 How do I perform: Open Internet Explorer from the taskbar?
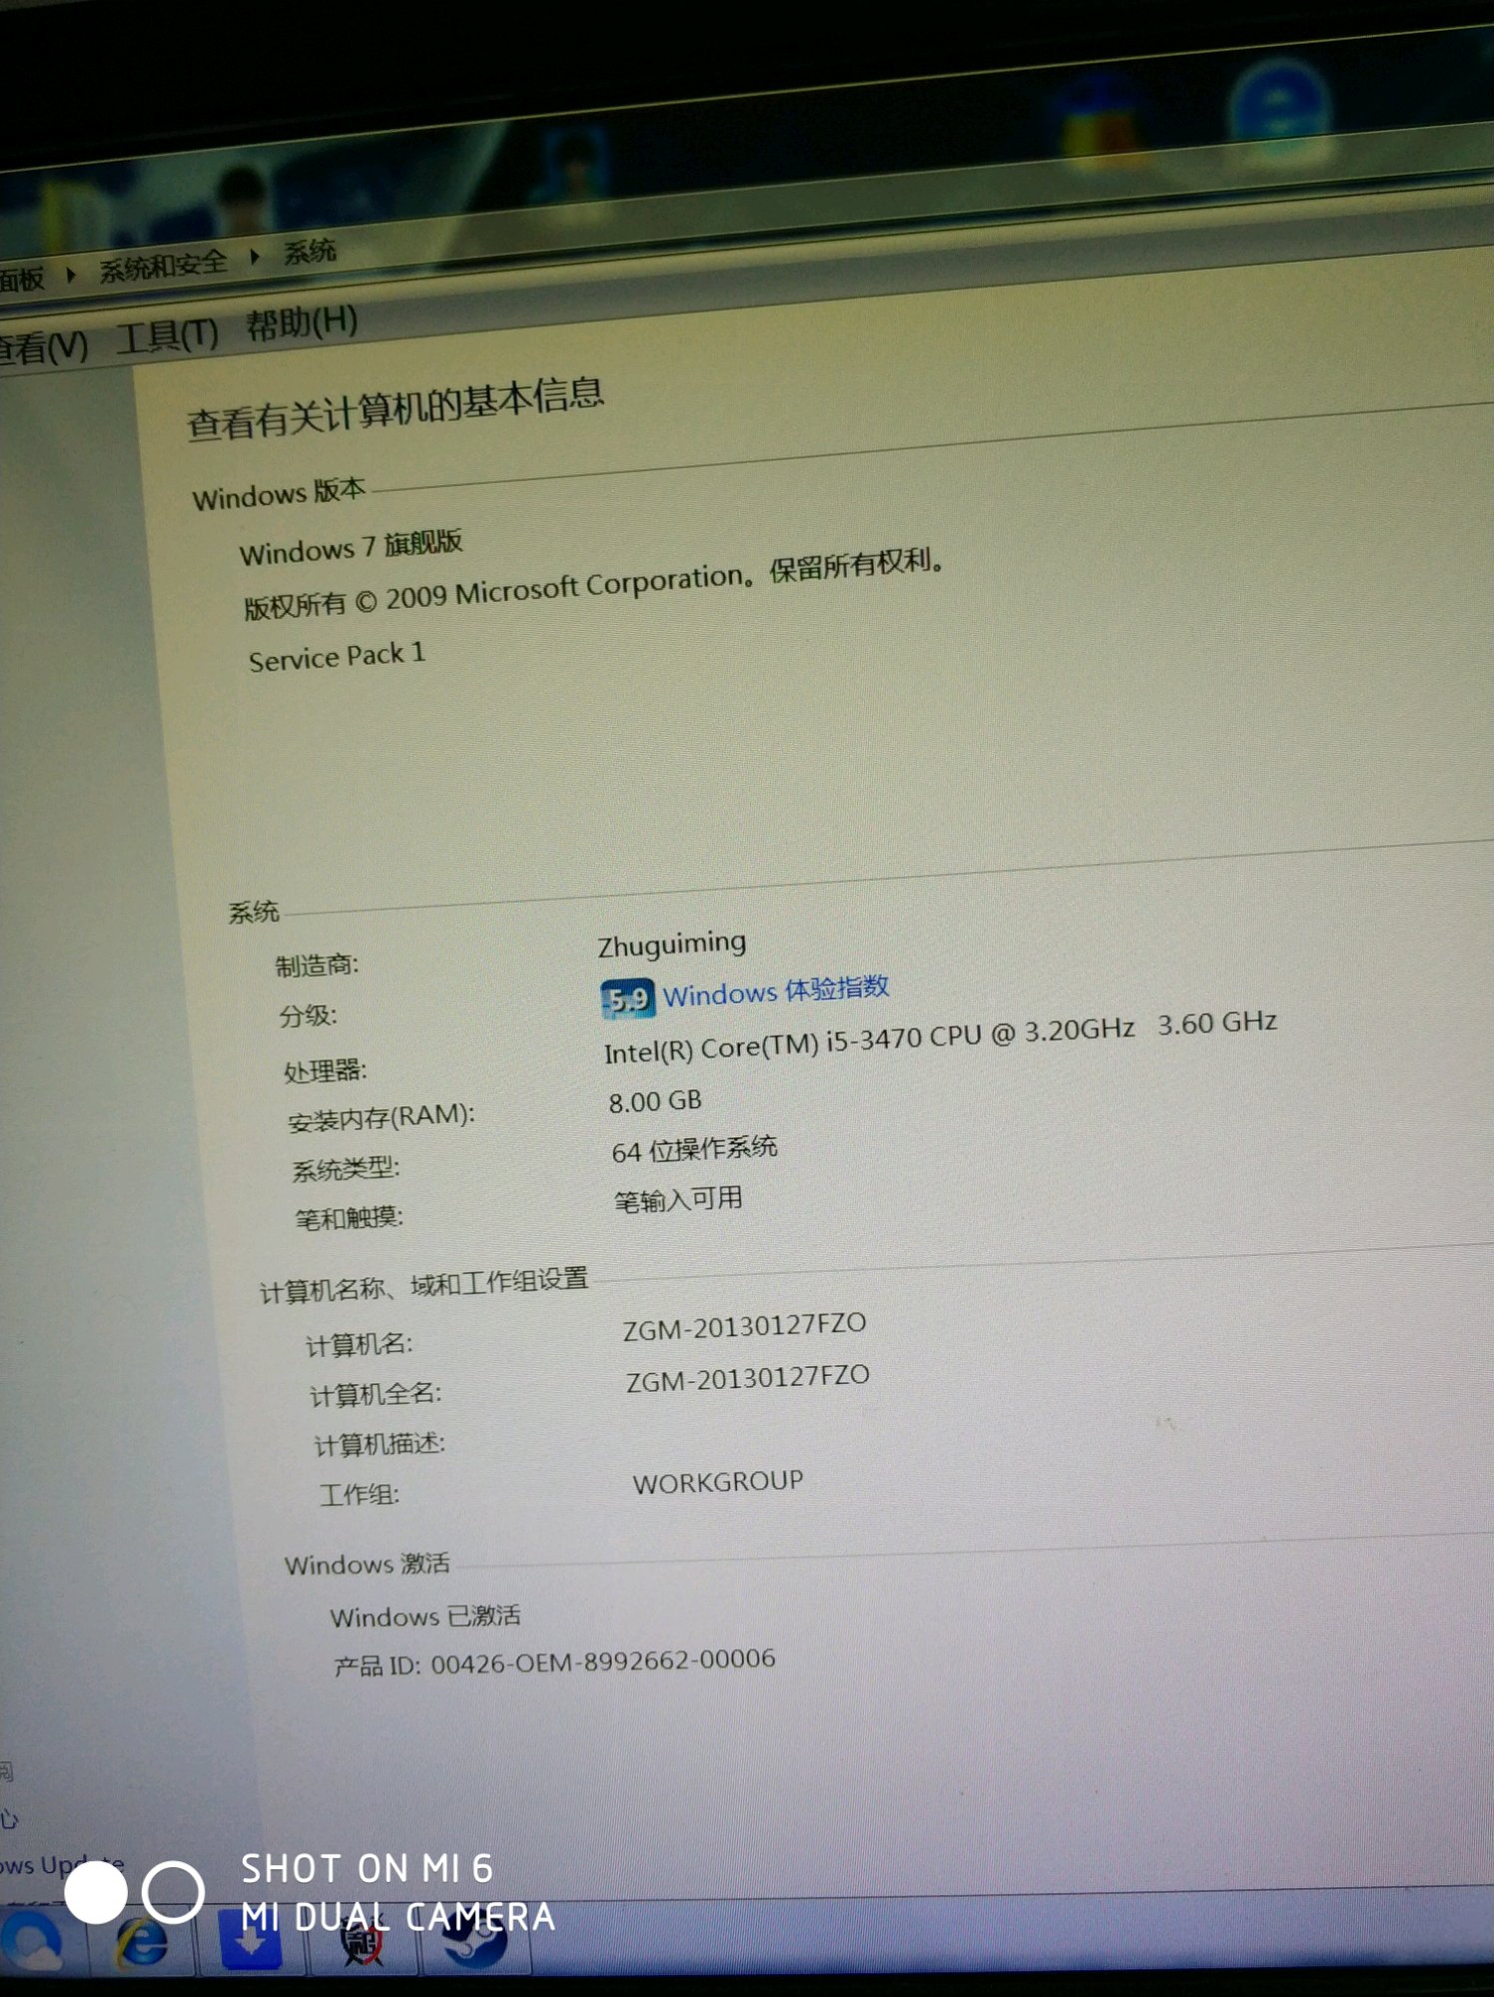pyautogui.click(x=143, y=1942)
